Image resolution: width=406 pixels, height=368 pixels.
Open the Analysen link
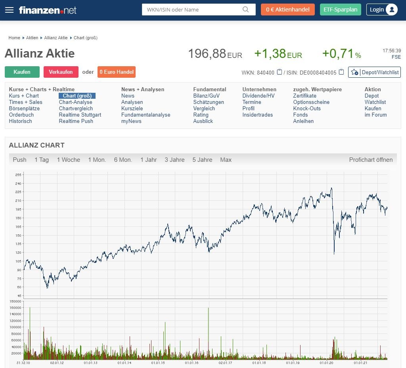132,102
